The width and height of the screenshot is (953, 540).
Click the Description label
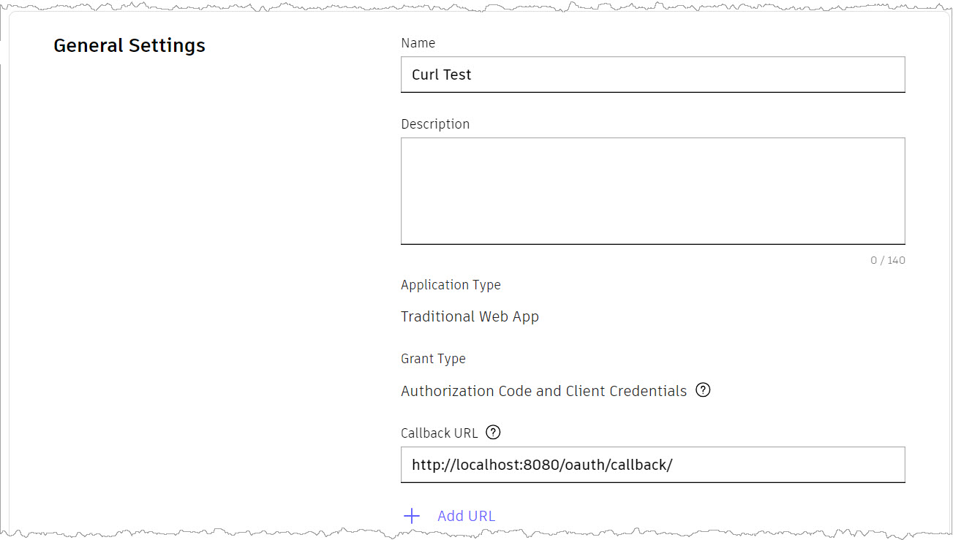pyautogui.click(x=435, y=124)
